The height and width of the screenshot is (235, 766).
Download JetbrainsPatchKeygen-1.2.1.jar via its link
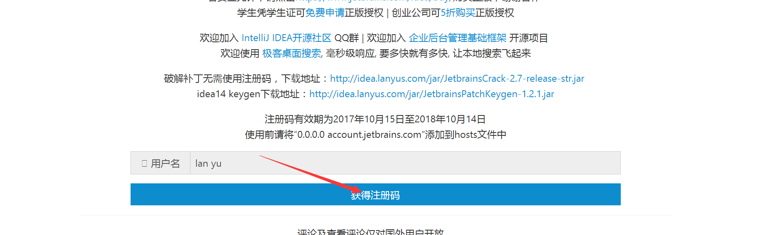pos(432,94)
